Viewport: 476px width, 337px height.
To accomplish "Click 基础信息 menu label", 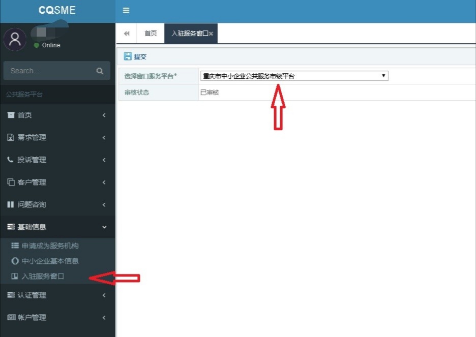I will coord(32,227).
